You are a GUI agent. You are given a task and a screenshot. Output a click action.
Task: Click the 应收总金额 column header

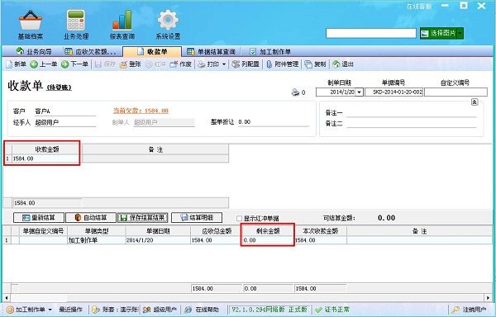pos(217,231)
